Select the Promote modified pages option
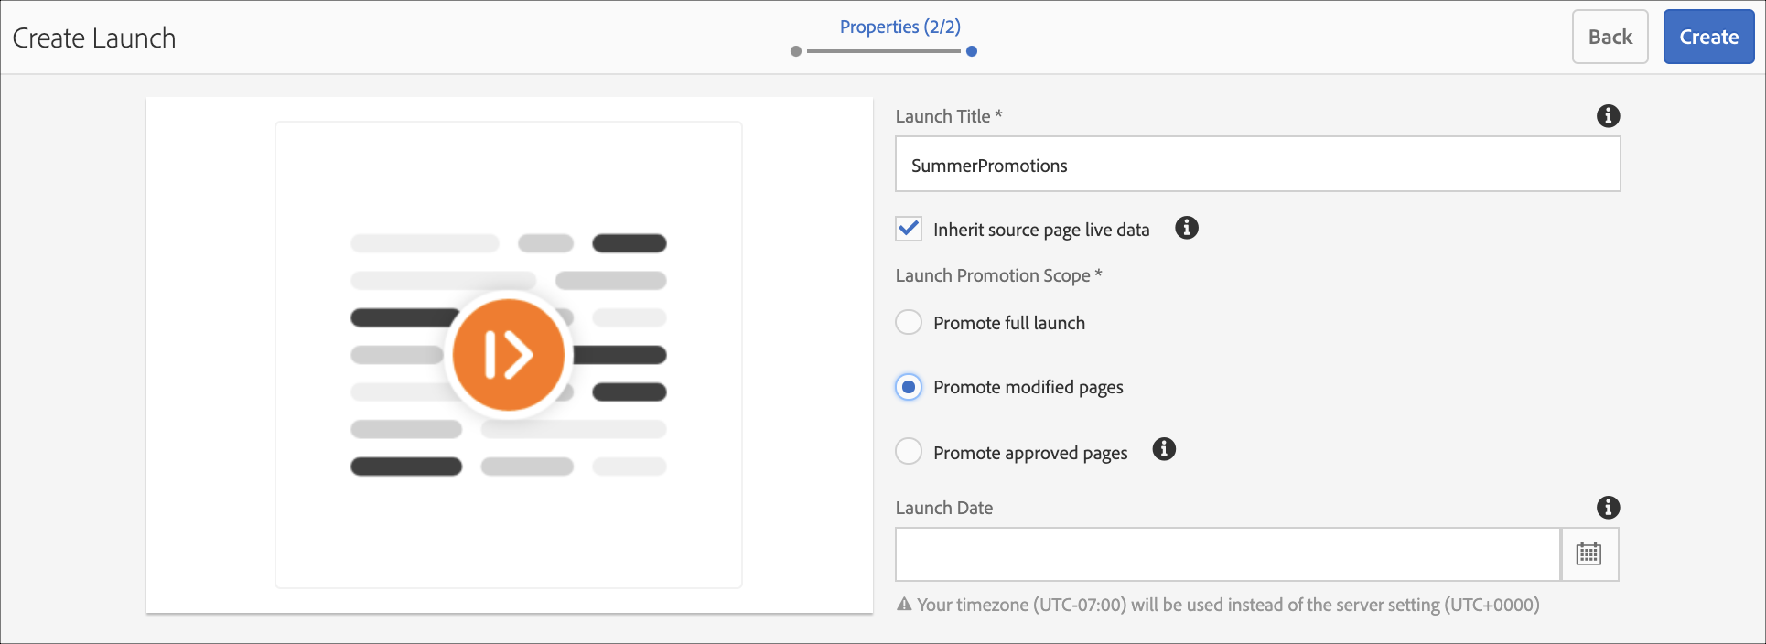 tap(909, 387)
